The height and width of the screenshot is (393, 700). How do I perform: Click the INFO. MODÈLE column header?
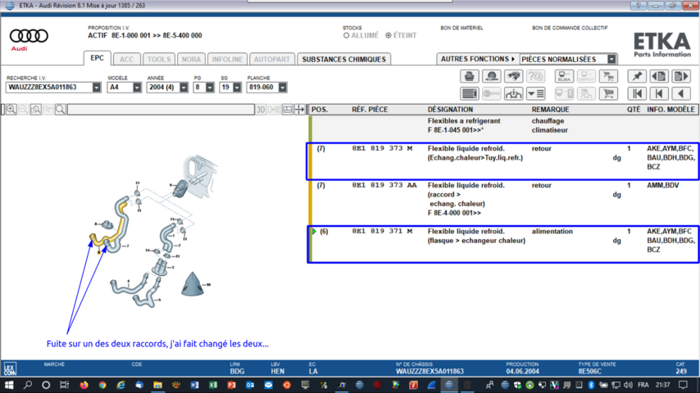pyautogui.click(x=671, y=109)
